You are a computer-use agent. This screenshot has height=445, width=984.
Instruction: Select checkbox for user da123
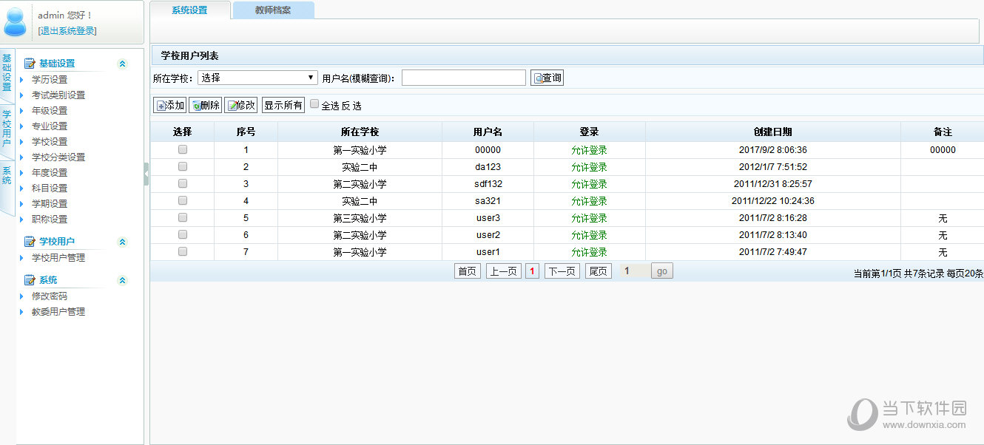point(183,166)
